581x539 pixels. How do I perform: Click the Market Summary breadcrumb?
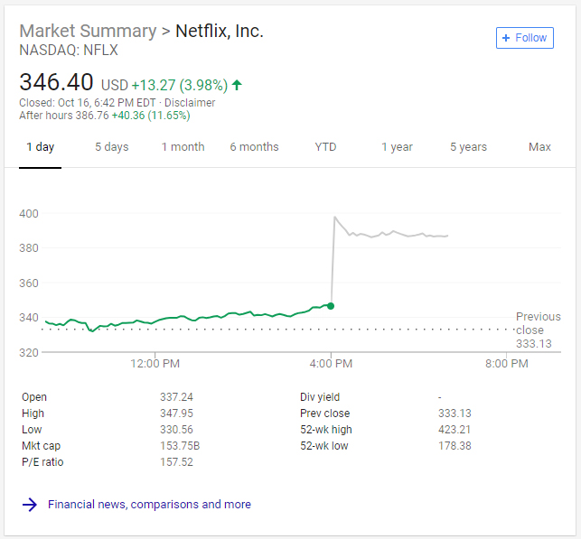point(87,31)
